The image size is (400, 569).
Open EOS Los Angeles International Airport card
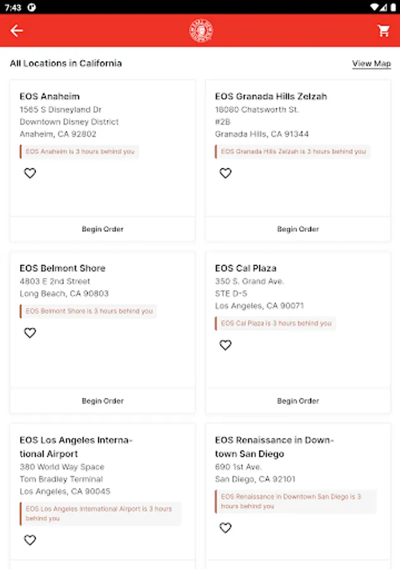pyautogui.click(x=102, y=494)
